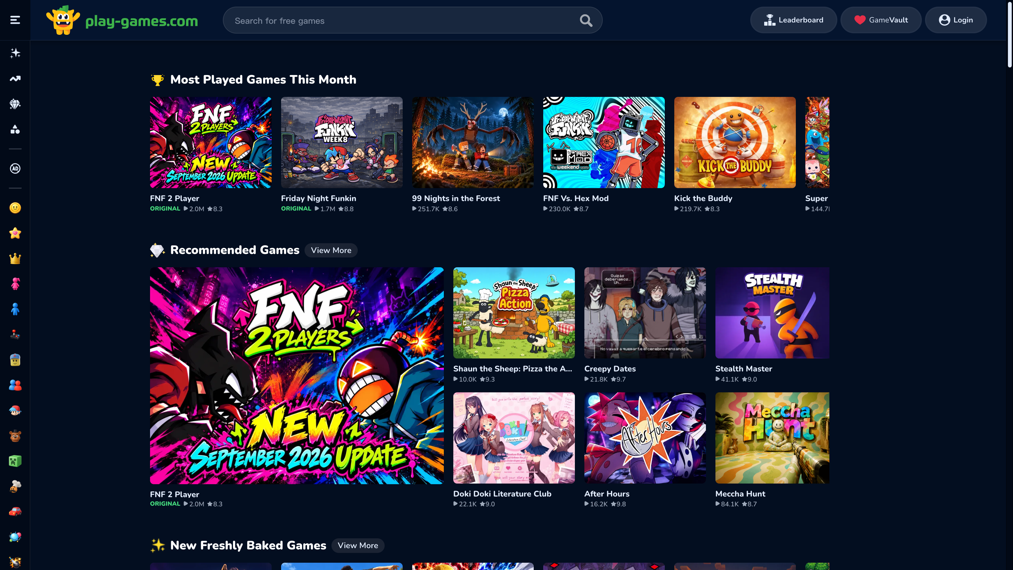Click the FNF Vs. Hex Mod title

(576, 198)
